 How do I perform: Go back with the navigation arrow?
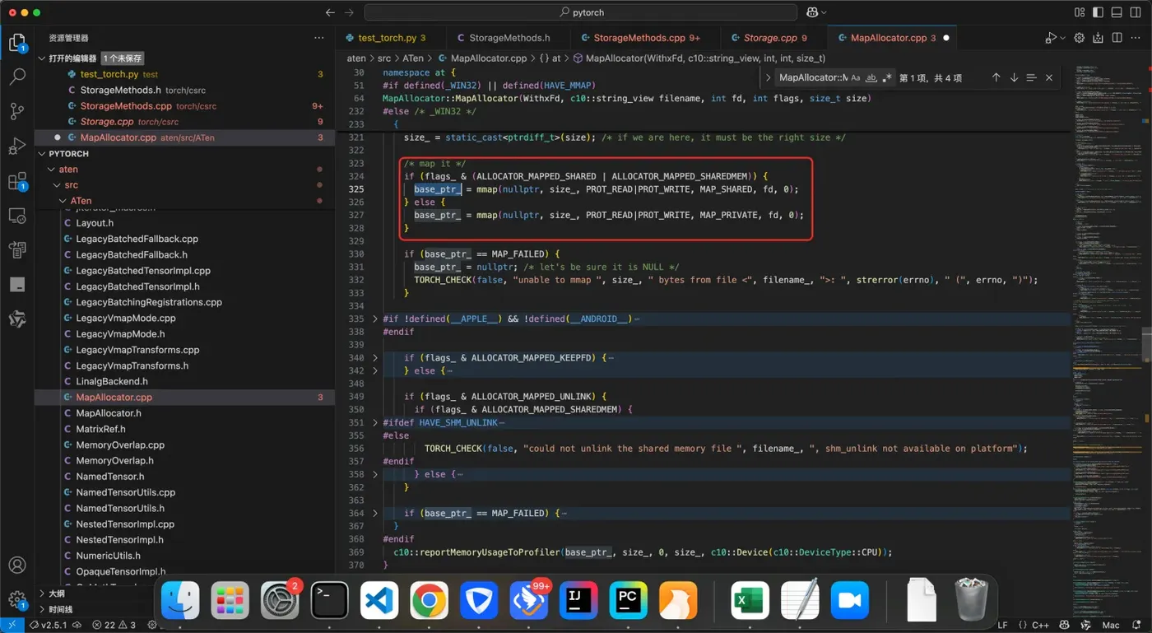(x=330, y=12)
